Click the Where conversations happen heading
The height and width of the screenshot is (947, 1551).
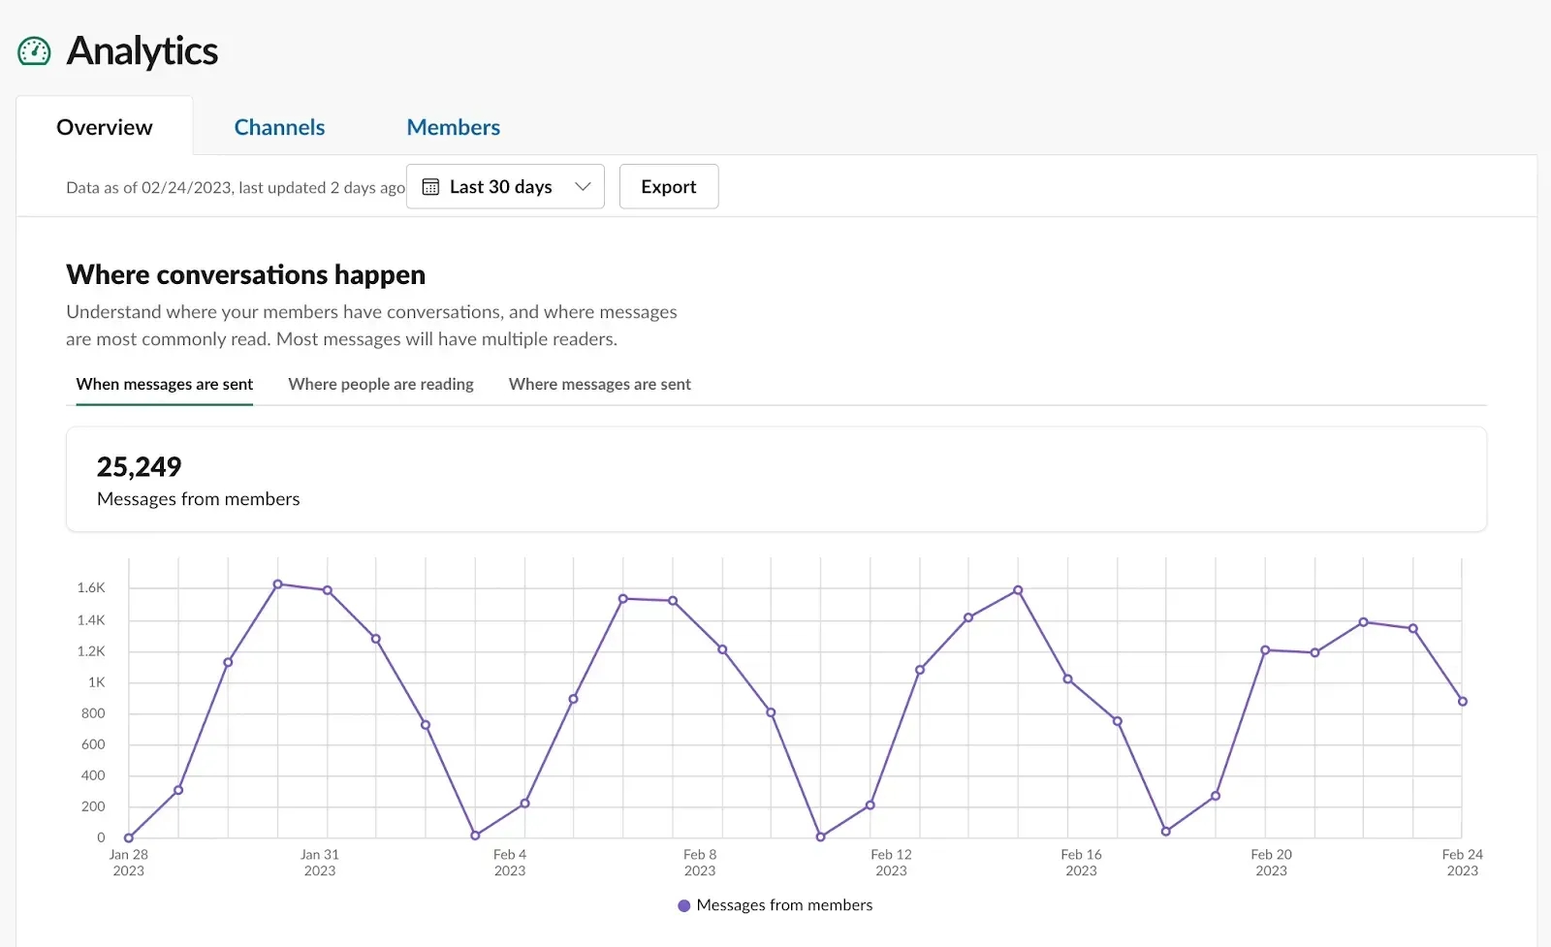[x=245, y=274]
